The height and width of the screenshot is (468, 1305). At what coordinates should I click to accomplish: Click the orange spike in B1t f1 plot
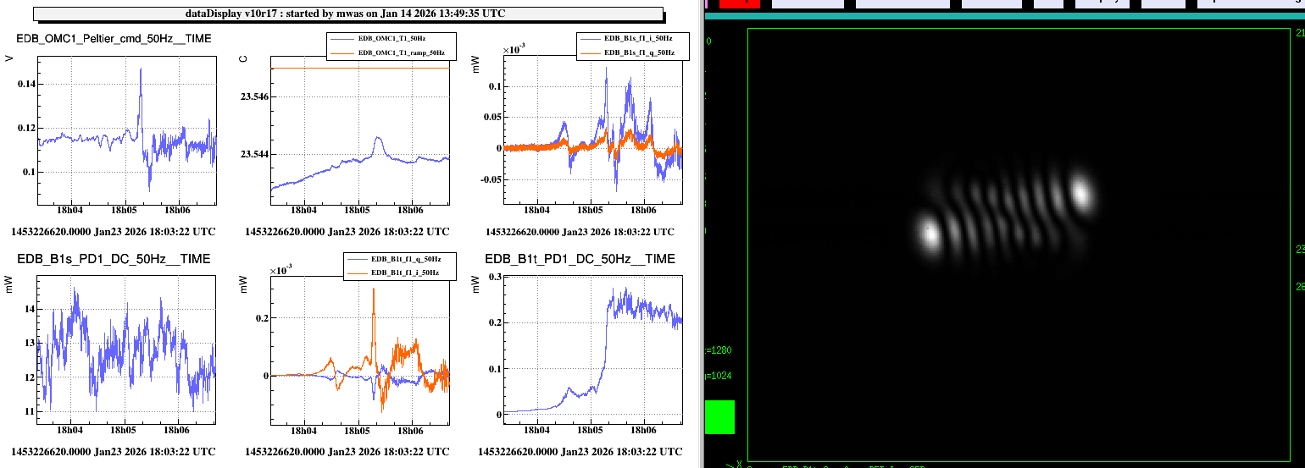pos(374,290)
